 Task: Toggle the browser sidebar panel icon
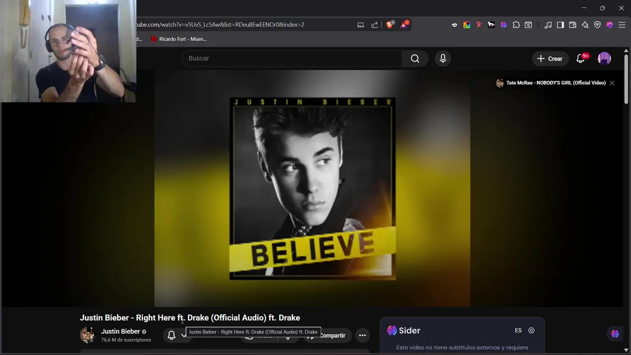(x=561, y=25)
